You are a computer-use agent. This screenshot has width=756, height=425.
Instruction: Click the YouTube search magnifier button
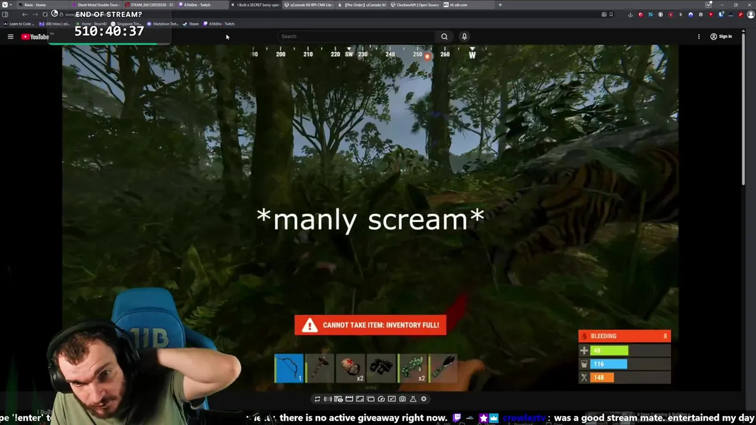[x=444, y=37]
